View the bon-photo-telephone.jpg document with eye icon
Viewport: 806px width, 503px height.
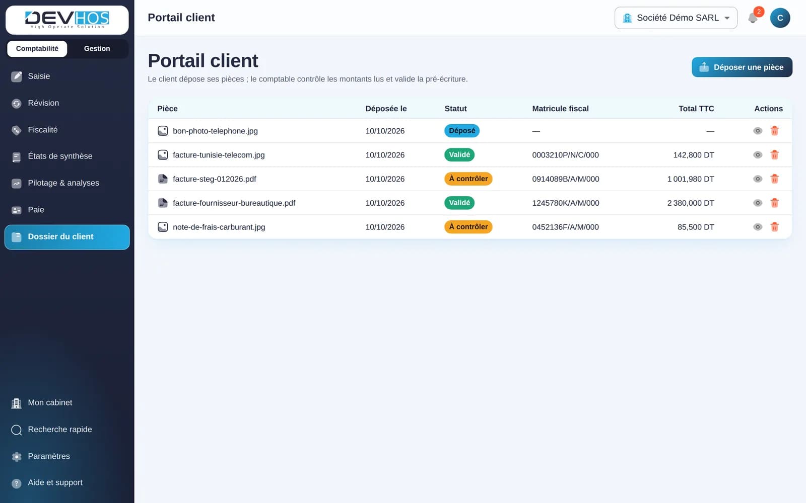coord(758,131)
